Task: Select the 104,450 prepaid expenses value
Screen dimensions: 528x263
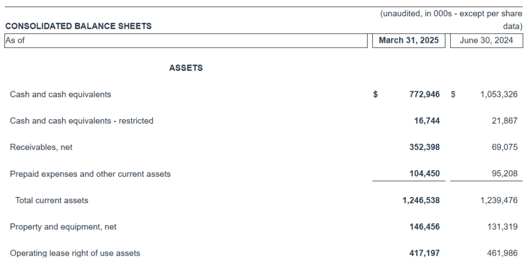Action: click(424, 174)
